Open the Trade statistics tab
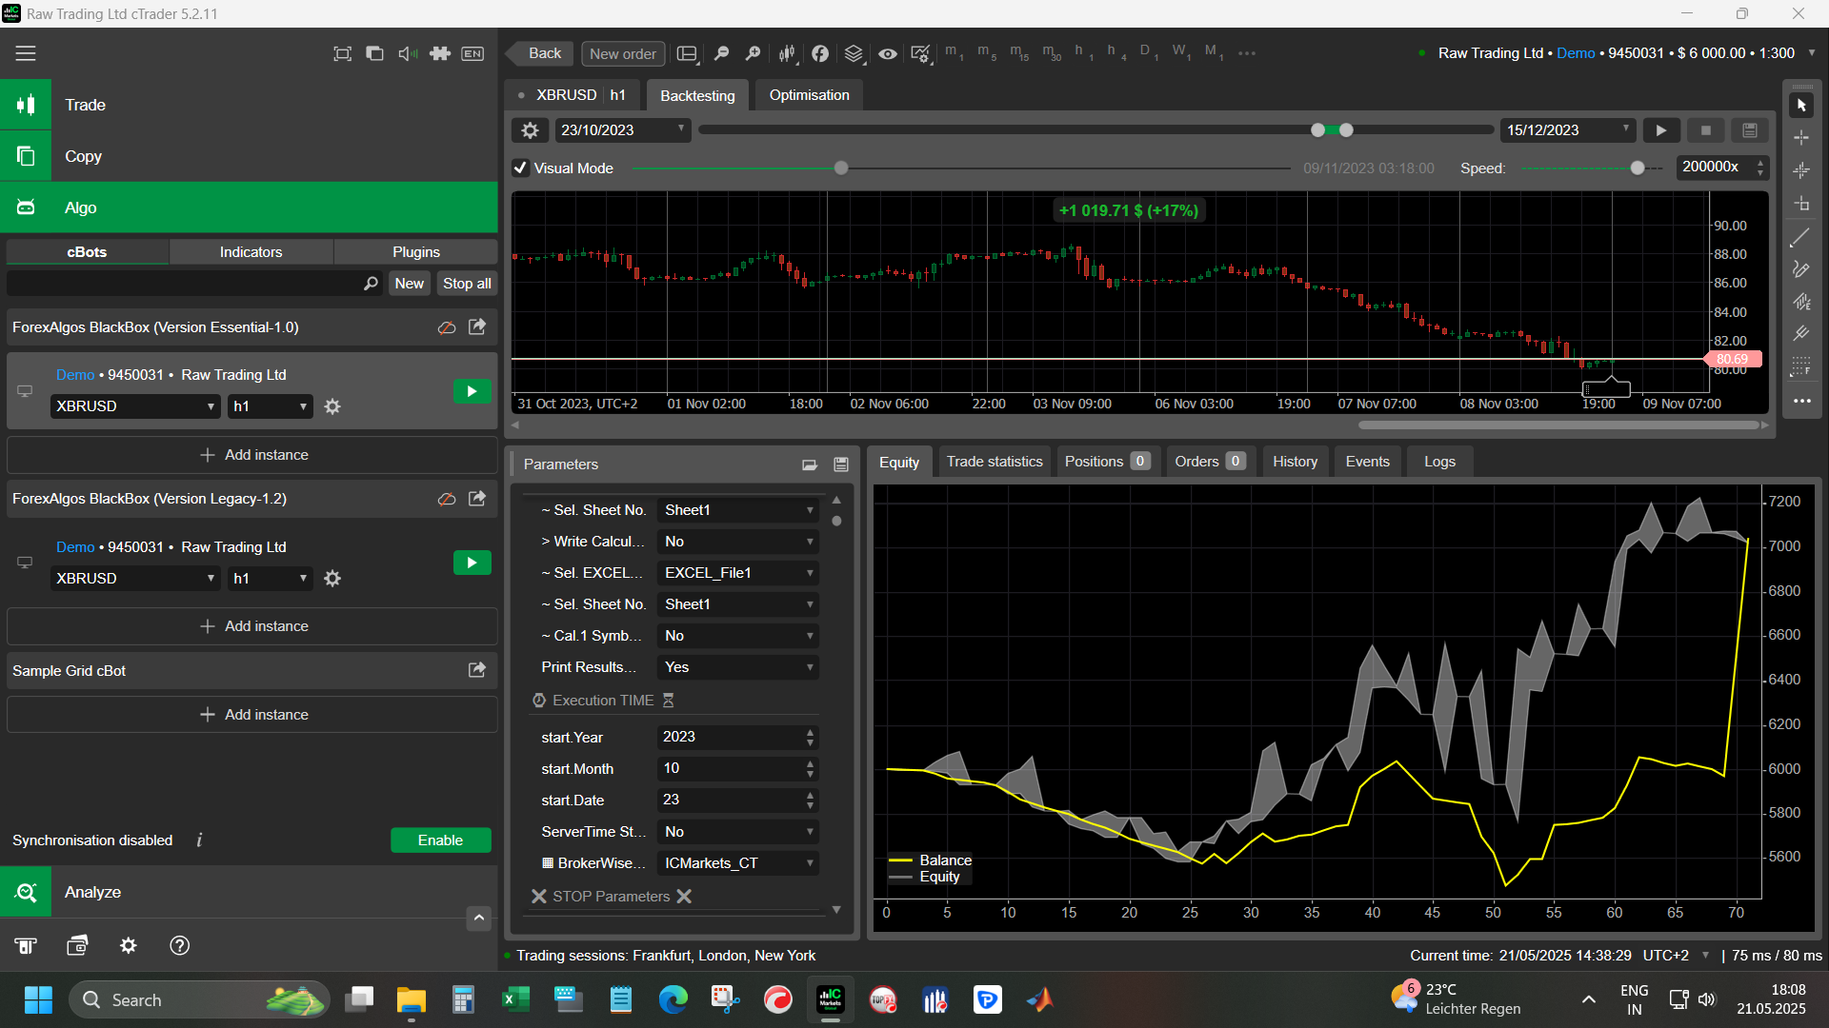This screenshot has width=1829, height=1028. (x=994, y=462)
